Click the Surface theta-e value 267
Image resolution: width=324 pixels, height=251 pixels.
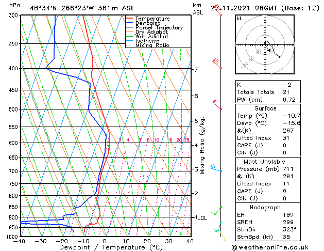point(288,131)
